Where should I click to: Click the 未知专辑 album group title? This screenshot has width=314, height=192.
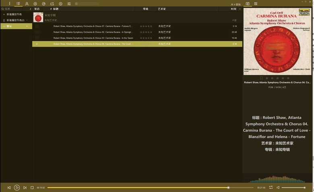pos(50,15)
